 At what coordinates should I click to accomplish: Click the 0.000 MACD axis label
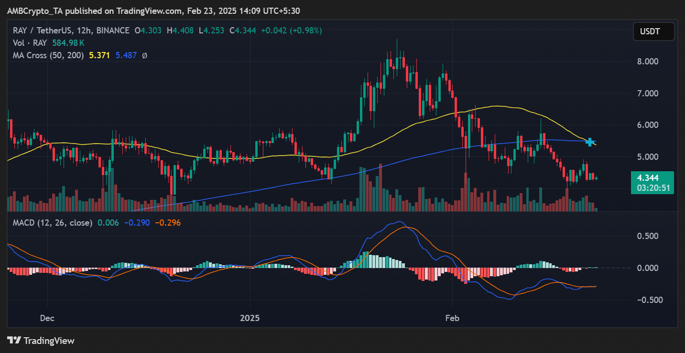648,268
